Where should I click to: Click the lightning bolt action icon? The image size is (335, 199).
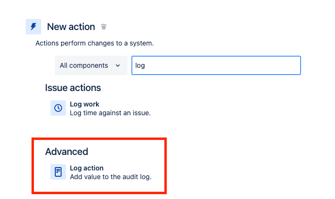tap(33, 27)
